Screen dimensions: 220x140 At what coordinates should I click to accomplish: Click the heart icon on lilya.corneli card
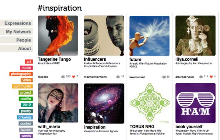[211, 77]
